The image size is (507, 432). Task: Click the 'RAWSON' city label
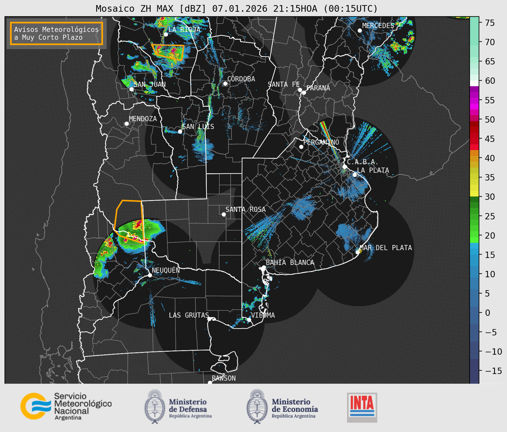224,378
